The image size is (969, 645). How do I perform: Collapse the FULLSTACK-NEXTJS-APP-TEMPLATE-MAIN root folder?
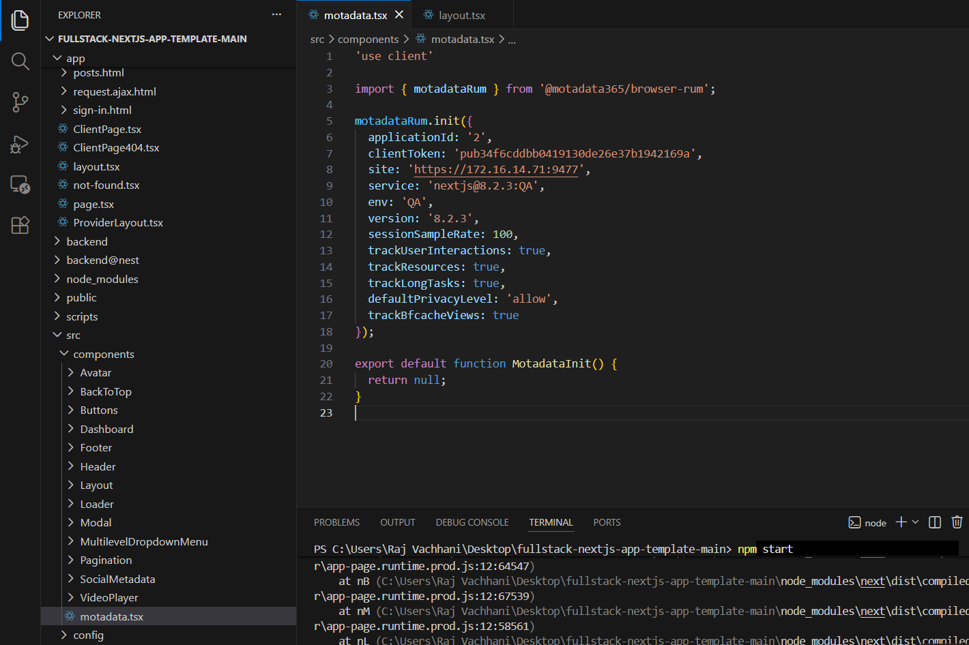169,39
